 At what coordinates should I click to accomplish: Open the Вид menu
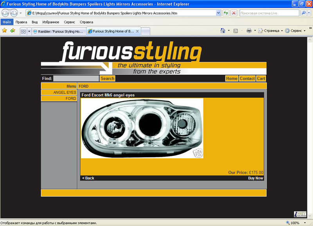[35, 22]
